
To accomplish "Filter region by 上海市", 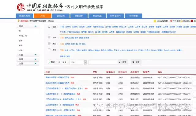I will pyautogui.click(x=131, y=27).
